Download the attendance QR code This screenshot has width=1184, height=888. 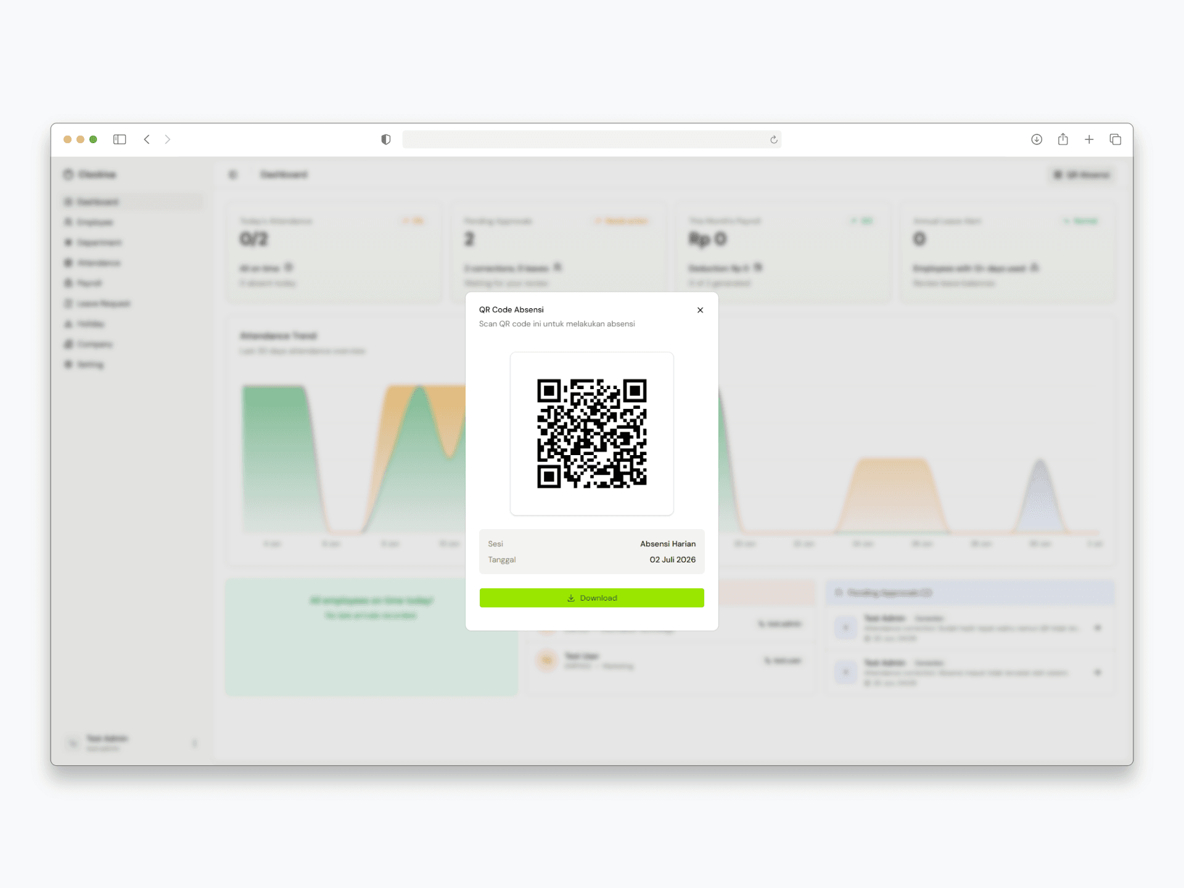tap(592, 598)
